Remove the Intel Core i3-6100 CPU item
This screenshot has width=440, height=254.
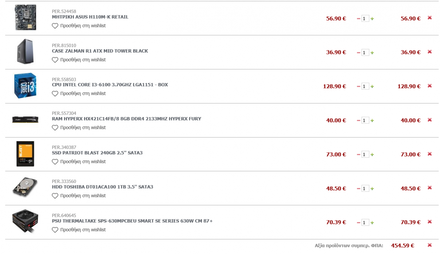point(430,86)
